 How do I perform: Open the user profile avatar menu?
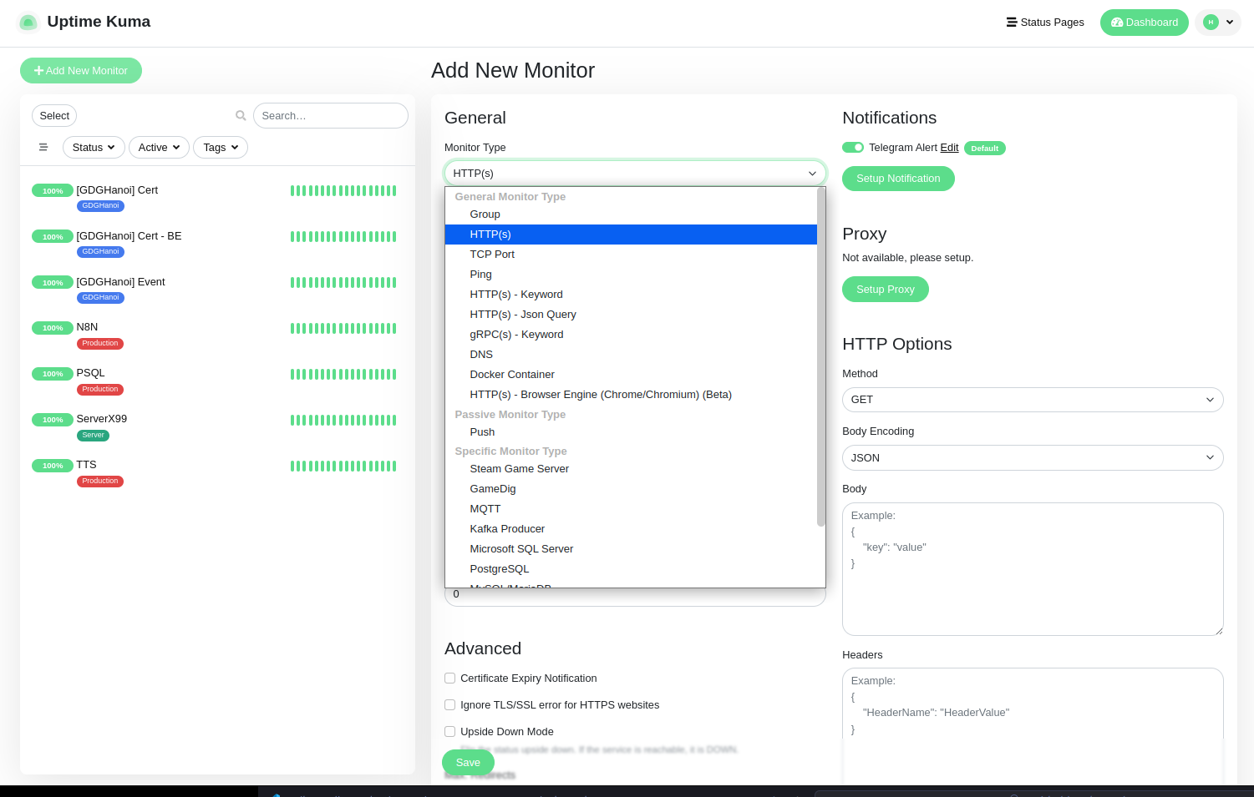click(x=1218, y=23)
